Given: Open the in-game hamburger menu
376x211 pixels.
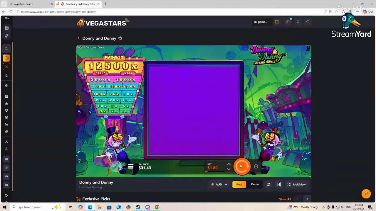Looking at the screenshot, I should click(131, 166).
